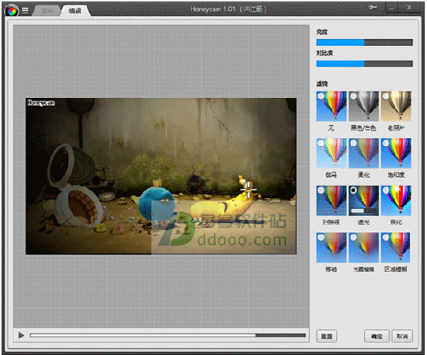Close the Honeycam window
Image resolution: width=427 pixels, height=355 pixels.
pos(409,8)
